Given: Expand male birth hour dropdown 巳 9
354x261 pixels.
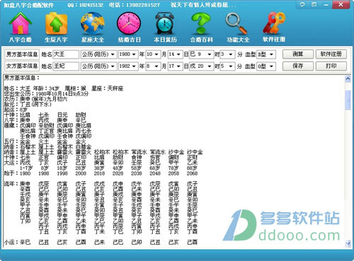Looking at the screenshot, I should pos(210,54).
